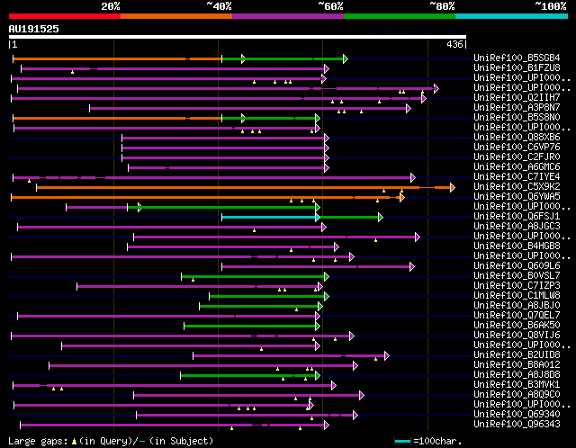Click the green alignment bar for B0VSL7
Viewport: 576px width, 448px height.
point(253,276)
